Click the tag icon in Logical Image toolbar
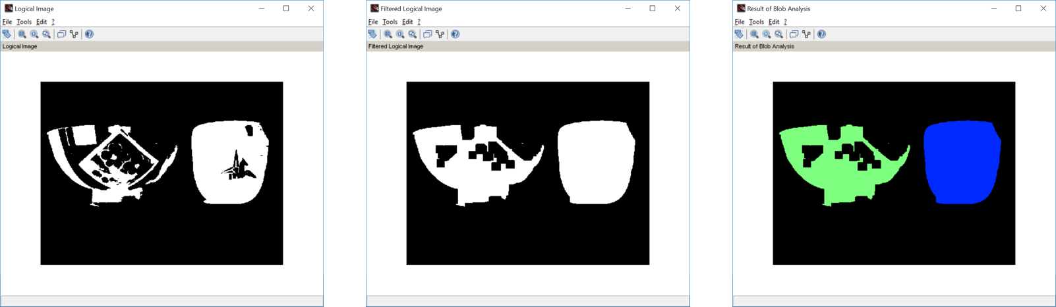Screen dimensions: 1056x307 pos(7,34)
